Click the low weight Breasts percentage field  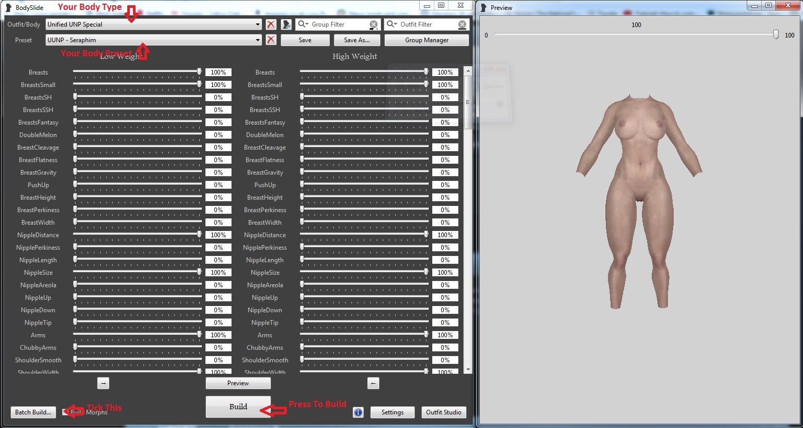click(218, 72)
